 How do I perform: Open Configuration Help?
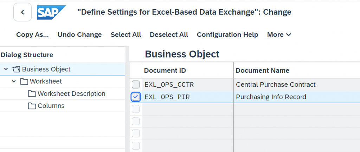(x=227, y=35)
